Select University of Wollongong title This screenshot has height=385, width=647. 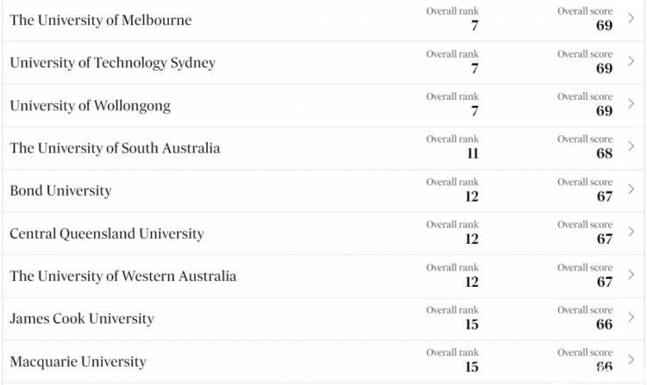click(90, 106)
